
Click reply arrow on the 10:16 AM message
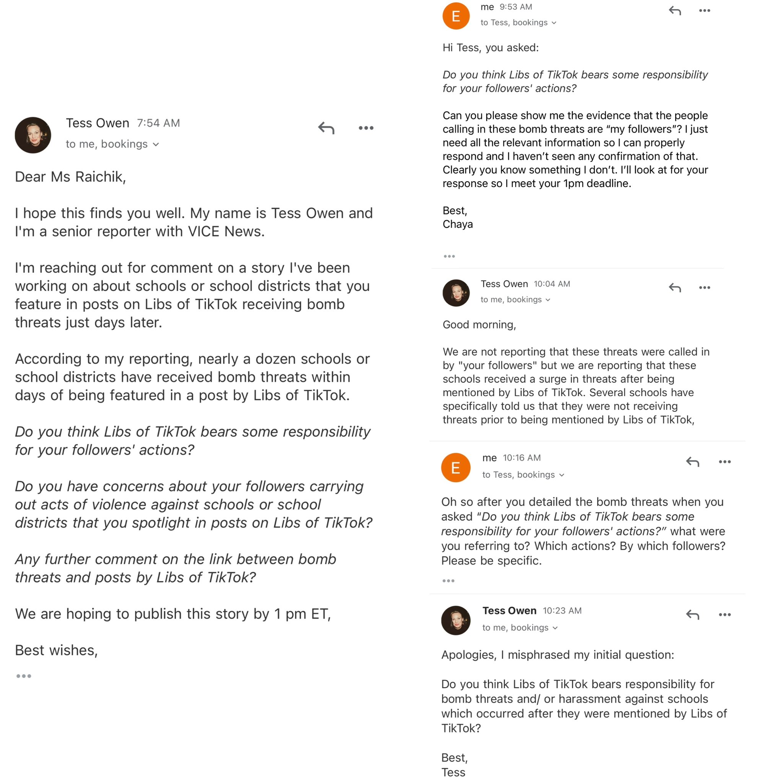coord(693,461)
